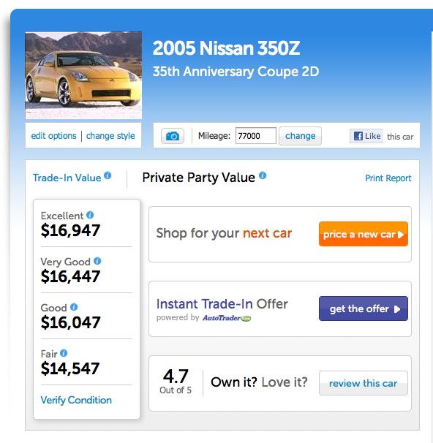Click the edit options link
Image resolution: width=433 pixels, height=443 pixels.
tap(53, 136)
